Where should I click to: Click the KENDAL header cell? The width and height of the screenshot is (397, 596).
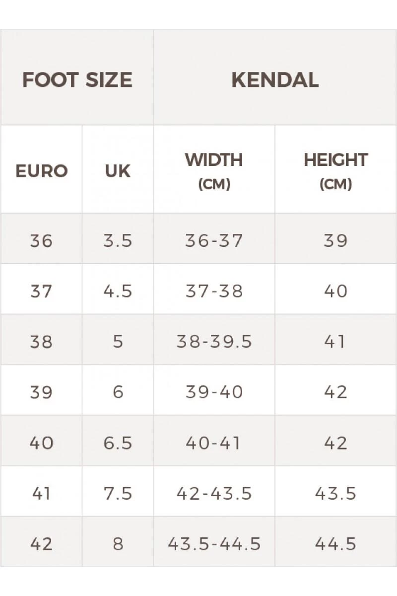[x=275, y=80]
